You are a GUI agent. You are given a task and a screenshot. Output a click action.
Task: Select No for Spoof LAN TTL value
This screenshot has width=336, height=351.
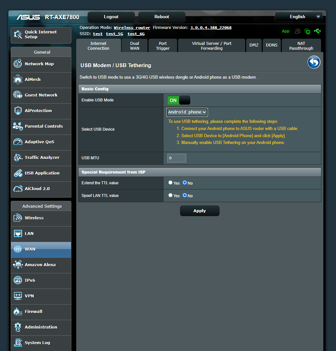[185, 195]
